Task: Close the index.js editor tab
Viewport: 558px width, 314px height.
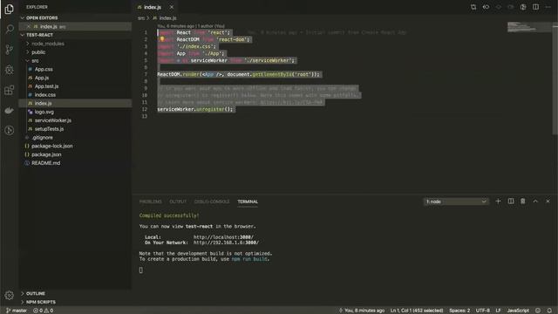Action: pos(172,7)
